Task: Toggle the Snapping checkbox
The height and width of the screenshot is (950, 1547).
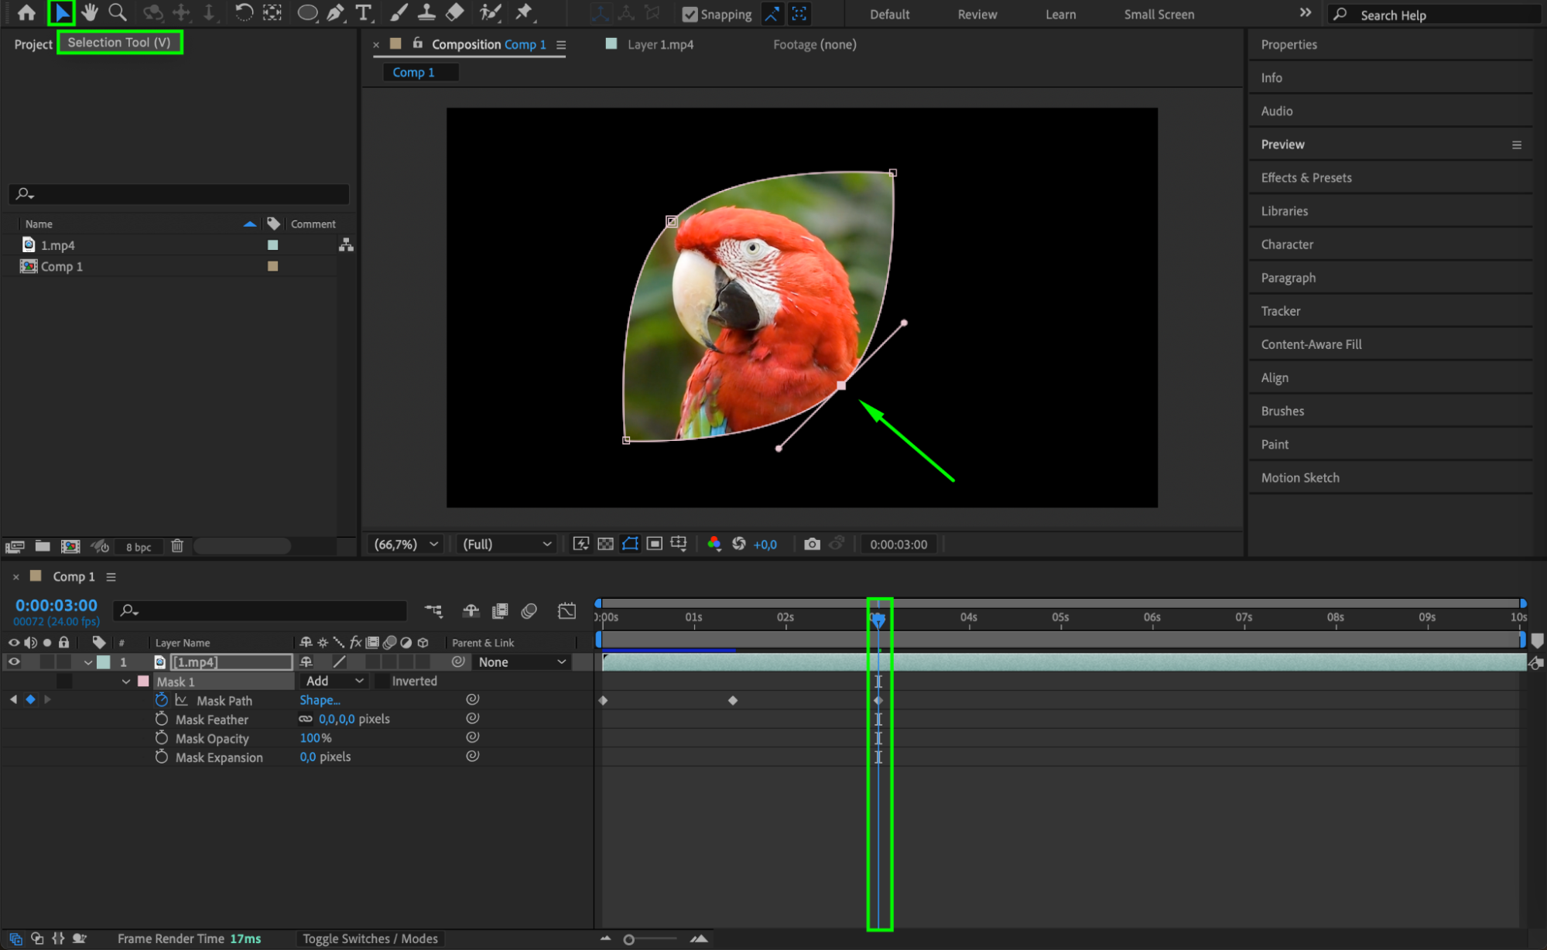Action: 690,15
